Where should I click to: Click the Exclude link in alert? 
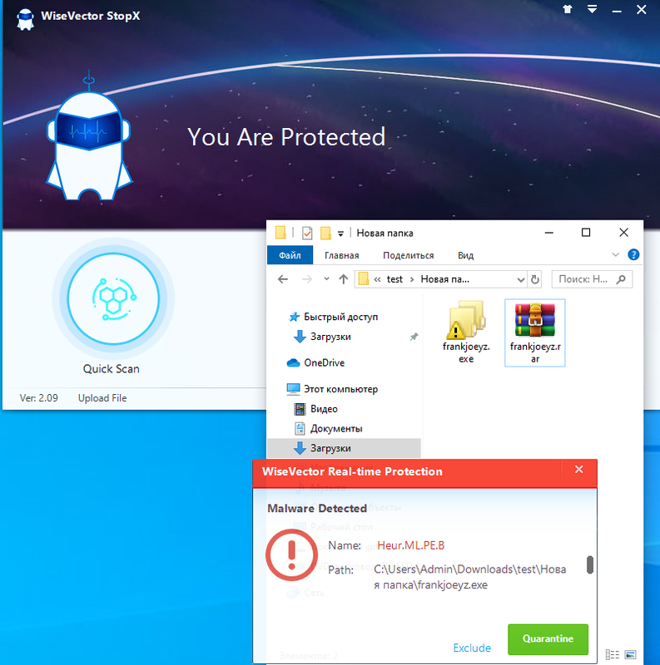point(472,648)
